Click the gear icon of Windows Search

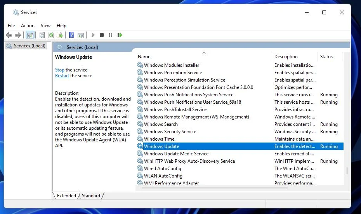click(x=140, y=124)
